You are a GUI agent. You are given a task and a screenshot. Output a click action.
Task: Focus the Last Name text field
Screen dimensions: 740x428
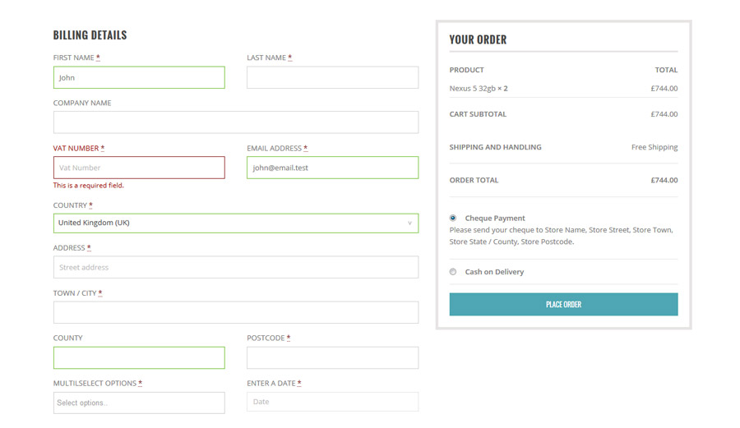coord(332,78)
